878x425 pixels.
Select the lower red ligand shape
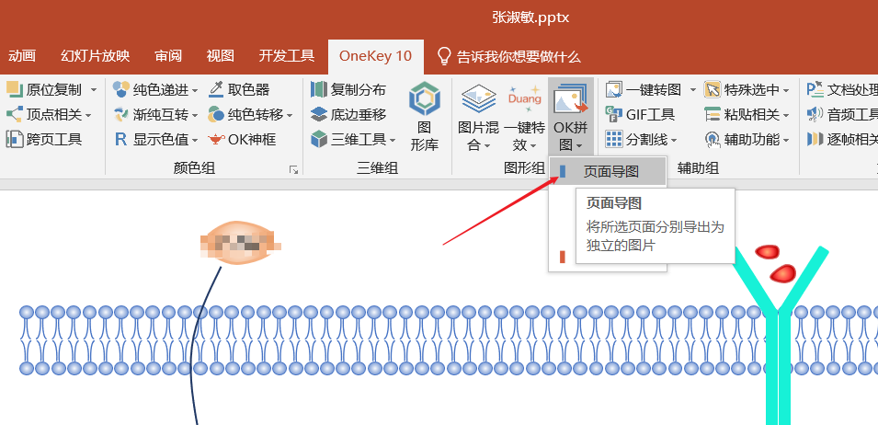pyautogui.click(x=782, y=273)
